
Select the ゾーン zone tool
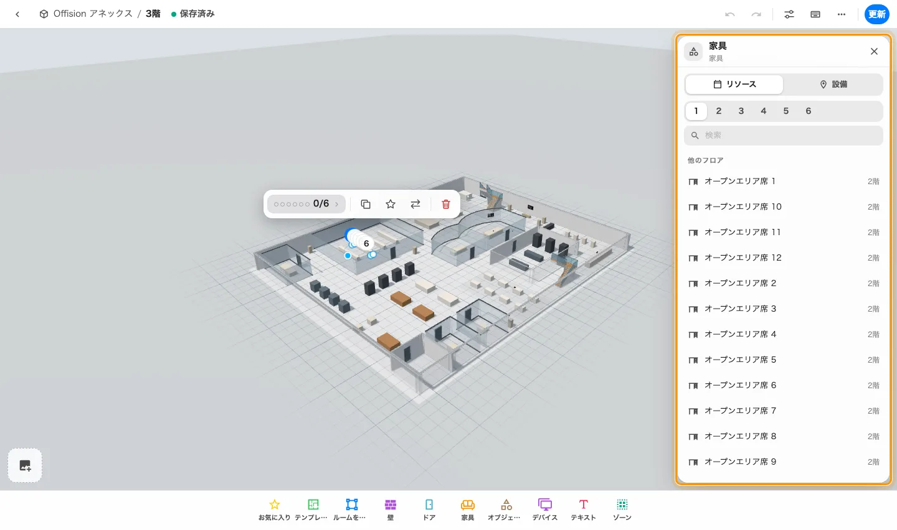(x=622, y=509)
